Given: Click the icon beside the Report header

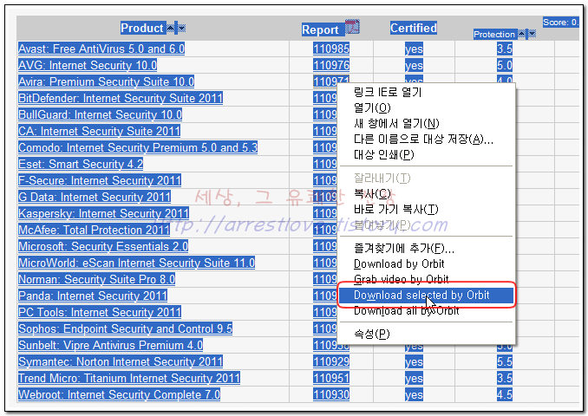Looking at the screenshot, I should [352, 27].
